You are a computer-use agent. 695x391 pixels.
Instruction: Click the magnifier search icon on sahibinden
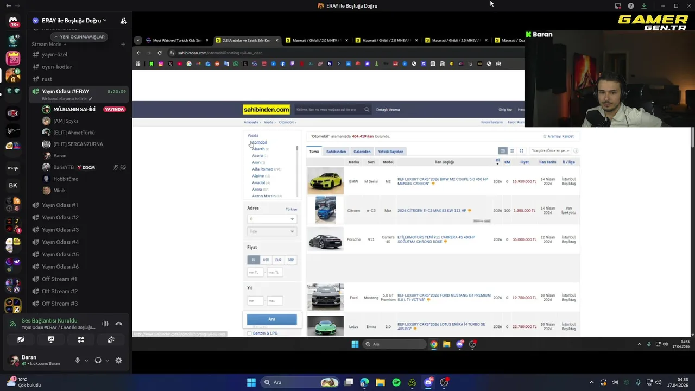(x=367, y=110)
